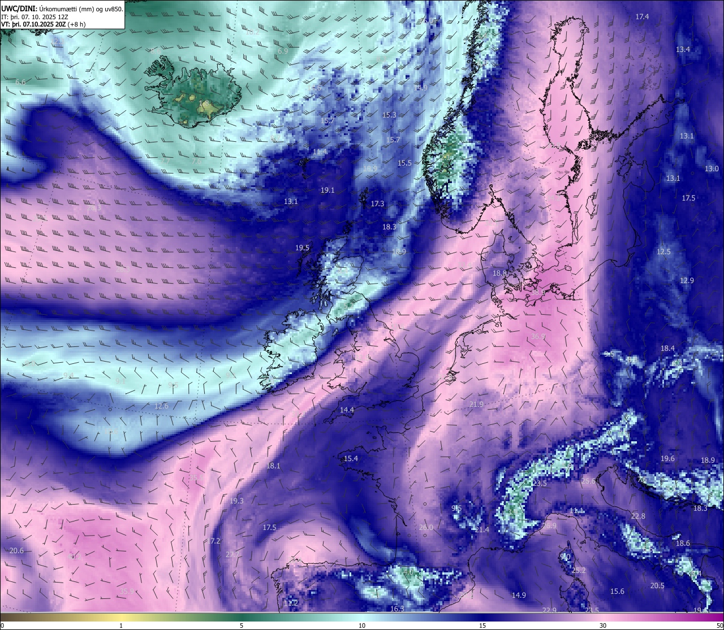
Task: Click the map value "13.0"
Action: point(712,169)
